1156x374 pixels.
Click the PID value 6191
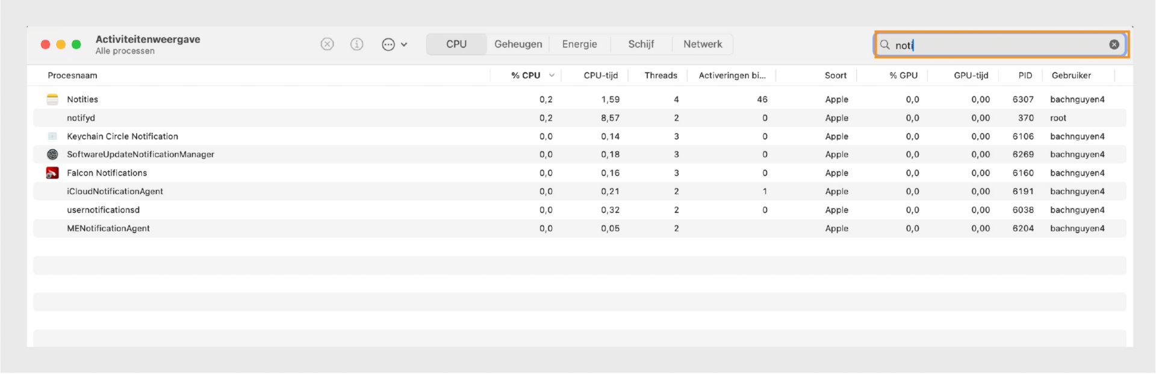coord(1023,191)
